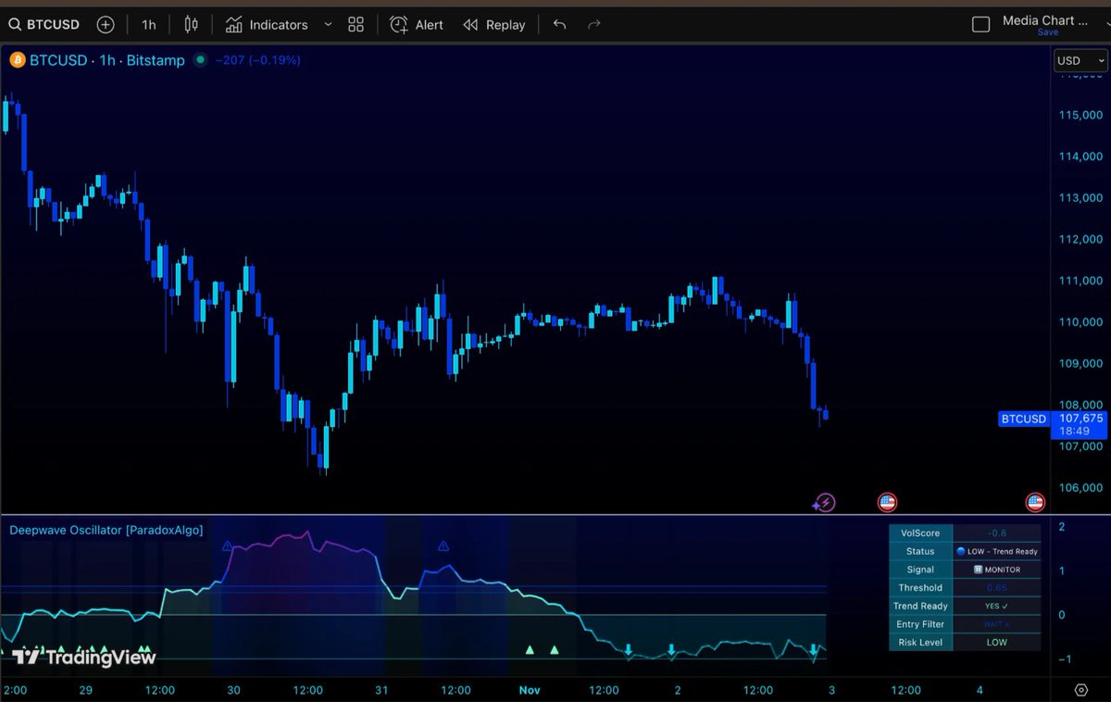
Task: Open indicator templates grid icon
Action: click(x=356, y=25)
